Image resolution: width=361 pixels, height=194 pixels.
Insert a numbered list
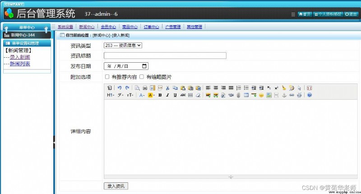pyautogui.click(x=239, y=88)
